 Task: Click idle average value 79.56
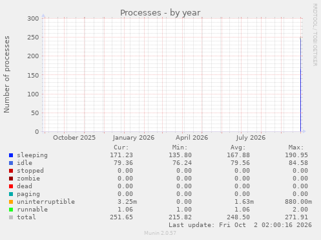pos(240,163)
